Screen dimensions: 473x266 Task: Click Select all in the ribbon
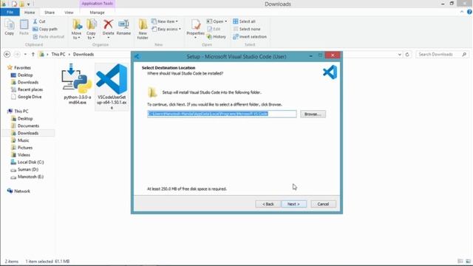[x=245, y=21]
